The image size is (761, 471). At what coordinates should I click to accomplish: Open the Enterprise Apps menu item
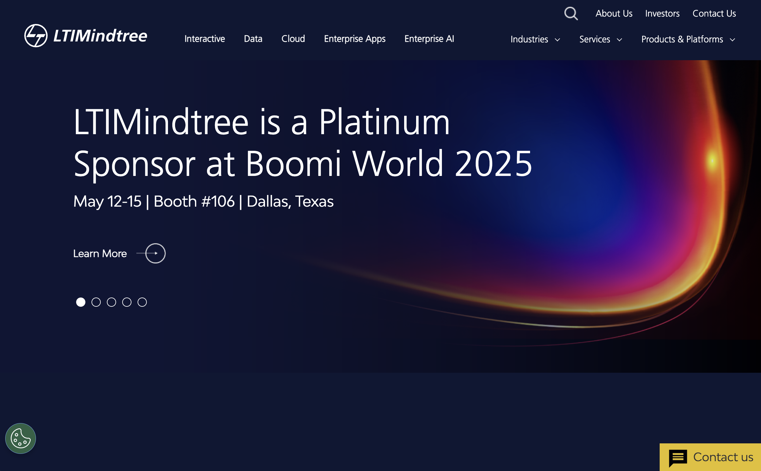[354, 39]
